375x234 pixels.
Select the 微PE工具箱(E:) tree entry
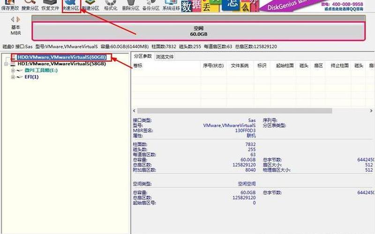click(41, 71)
